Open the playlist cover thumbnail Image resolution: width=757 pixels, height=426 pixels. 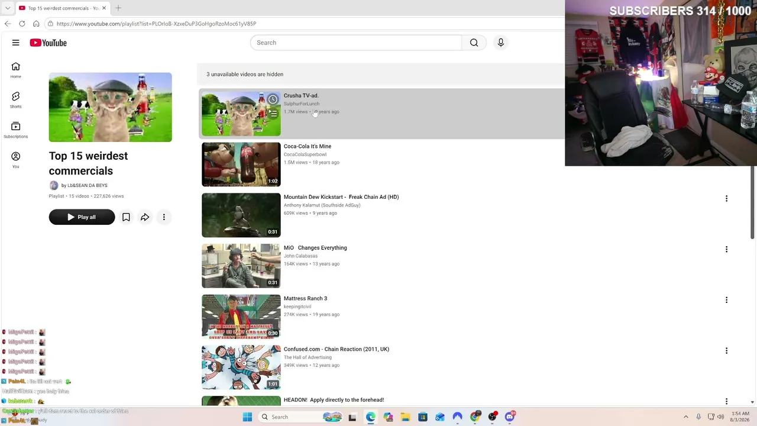pos(111,107)
